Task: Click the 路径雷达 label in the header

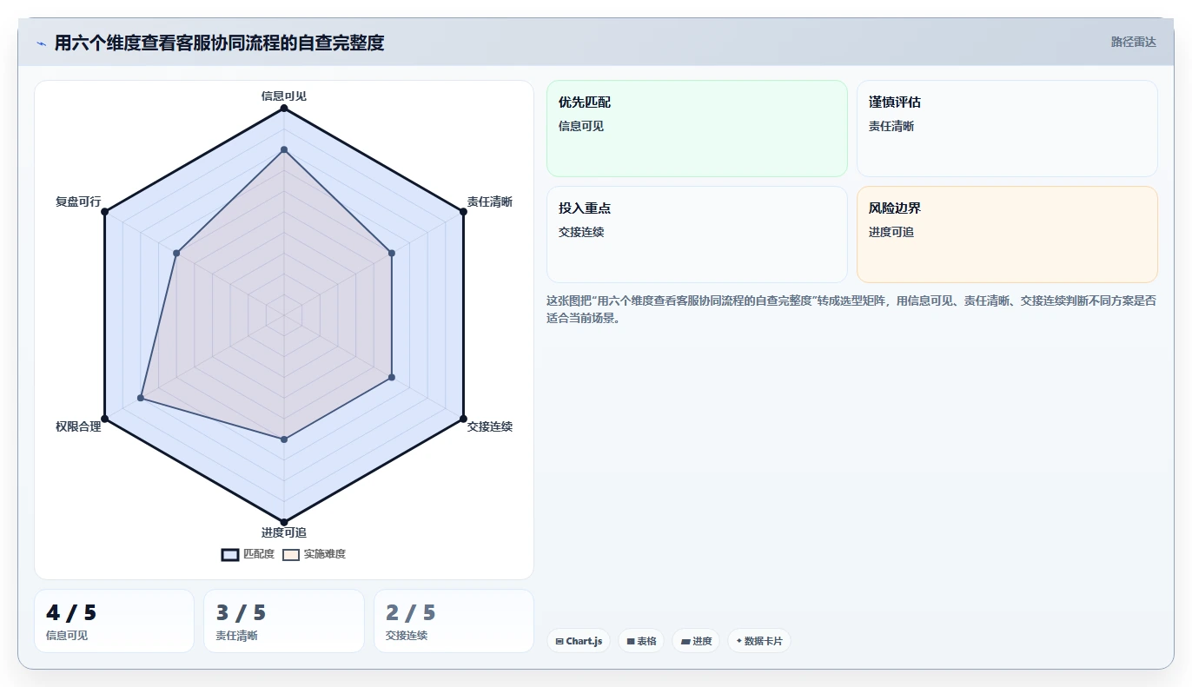Action: [x=1134, y=42]
